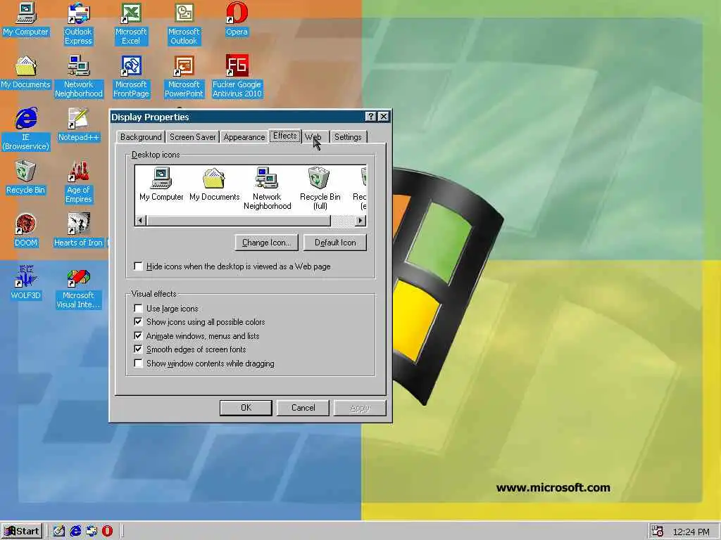Viewport: 721px width, 540px height.
Task: Select My Documents icon in Desktop icons list
Action: point(214,184)
